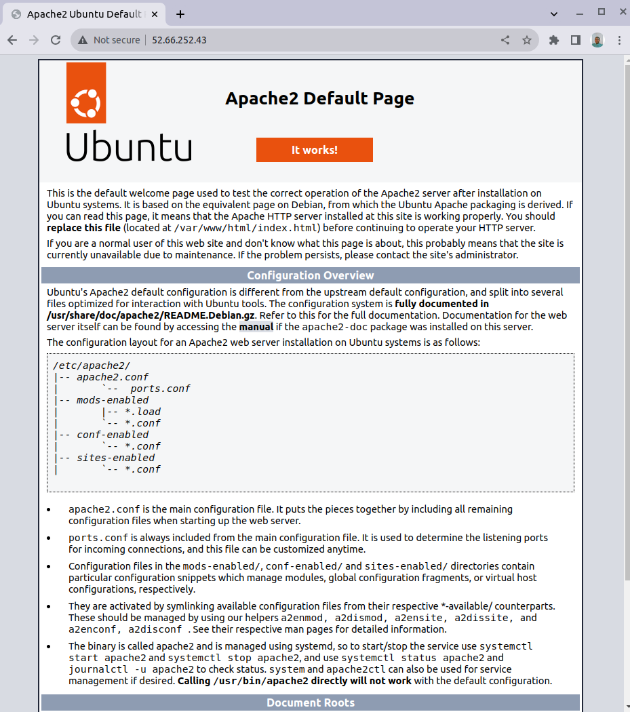Share this page via share icon
Image resolution: width=630 pixels, height=712 pixels.
pos(505,40)
